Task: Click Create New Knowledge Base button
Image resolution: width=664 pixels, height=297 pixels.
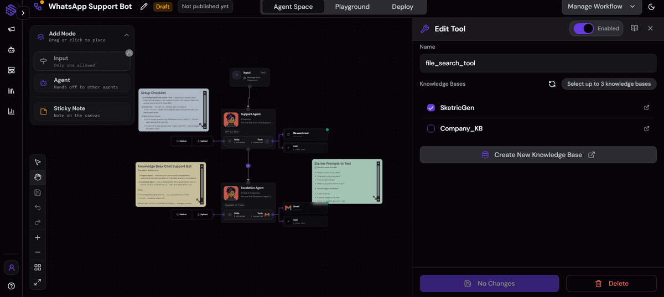Action: [538, 155]
